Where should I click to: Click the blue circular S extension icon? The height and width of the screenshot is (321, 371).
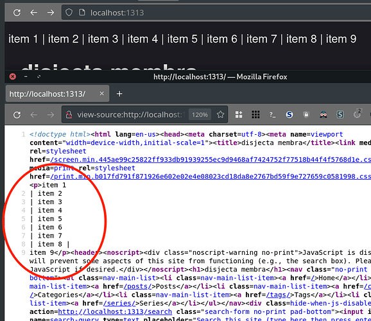[x=289, y=115]
